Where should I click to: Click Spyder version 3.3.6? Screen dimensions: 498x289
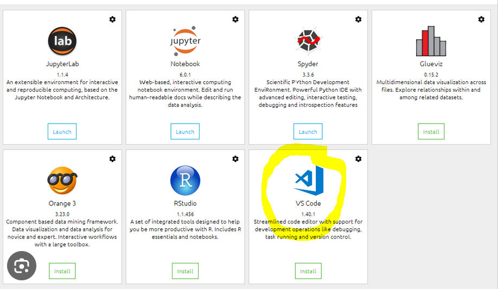tap(308, 75)
